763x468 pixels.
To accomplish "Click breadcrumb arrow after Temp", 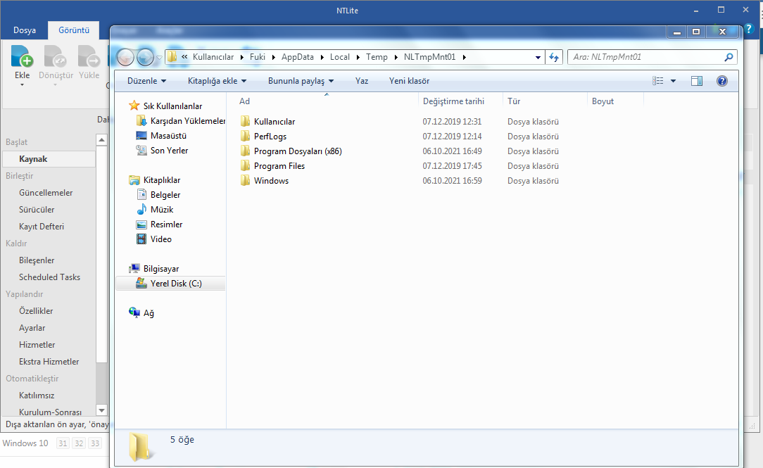I will [x=396, y=57].
